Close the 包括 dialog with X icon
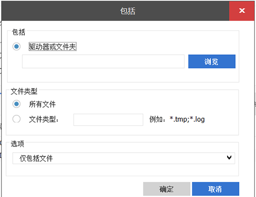Image resolution: width=256 pixels, height=197 pixels. pyautogui.click(x=242, y=11)
